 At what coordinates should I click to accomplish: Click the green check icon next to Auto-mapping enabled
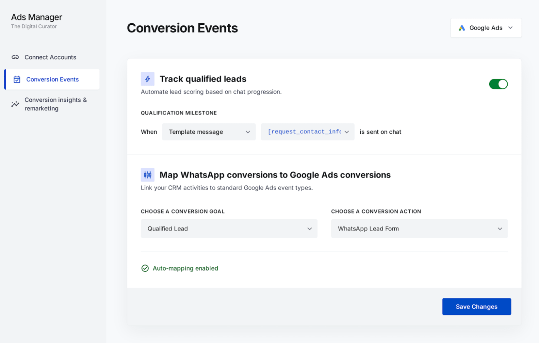pyautogui.click(x=145, y=268)
